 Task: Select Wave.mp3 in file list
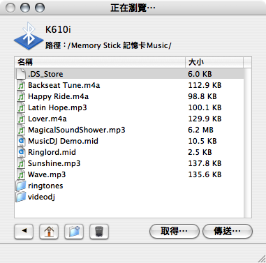tap(129, 174)
